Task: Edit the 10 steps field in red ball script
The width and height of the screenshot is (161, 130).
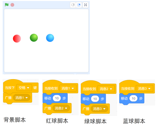Action: [57, 98]
